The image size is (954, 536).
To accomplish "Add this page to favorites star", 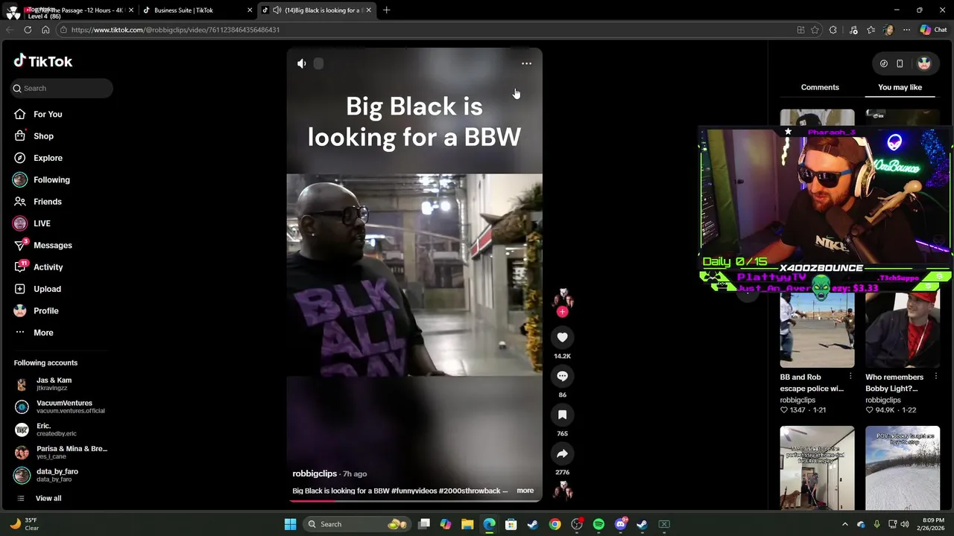I will [815, 30].
